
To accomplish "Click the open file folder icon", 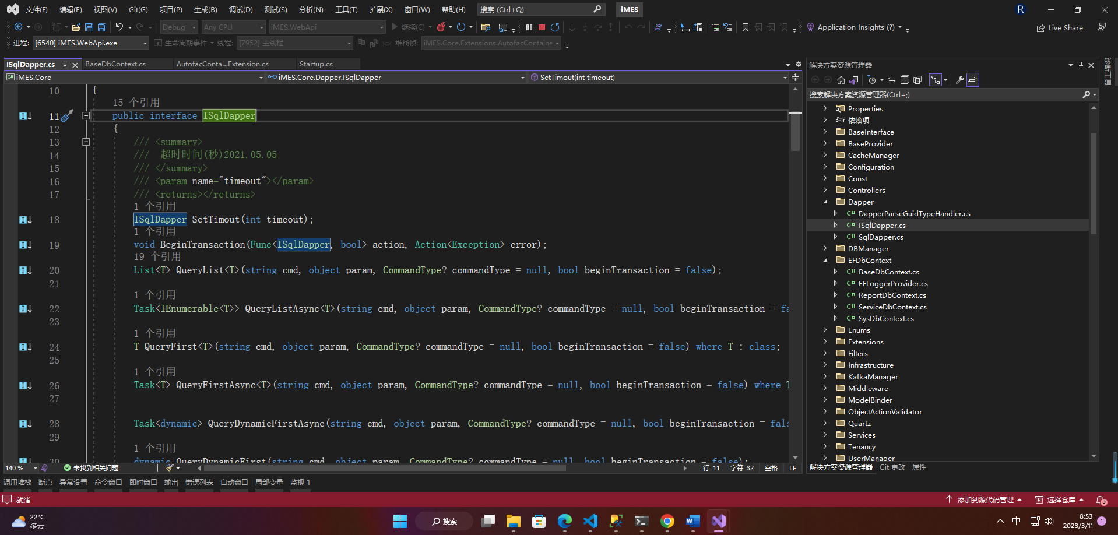I will pos(76,27).
